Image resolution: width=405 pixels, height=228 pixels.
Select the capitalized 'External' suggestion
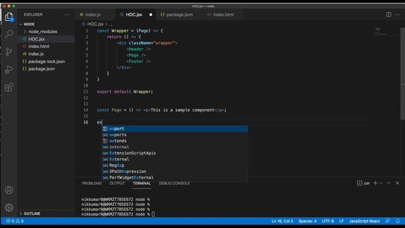coord(175,159)
